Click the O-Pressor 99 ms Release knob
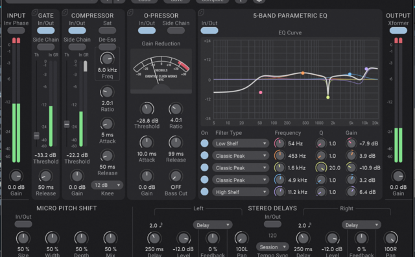Image resolution: width=415 pixels, height=257 pixels. pos(176,143)
